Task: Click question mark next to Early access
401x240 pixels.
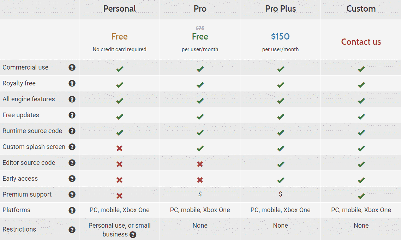Action: coord(72,179)
